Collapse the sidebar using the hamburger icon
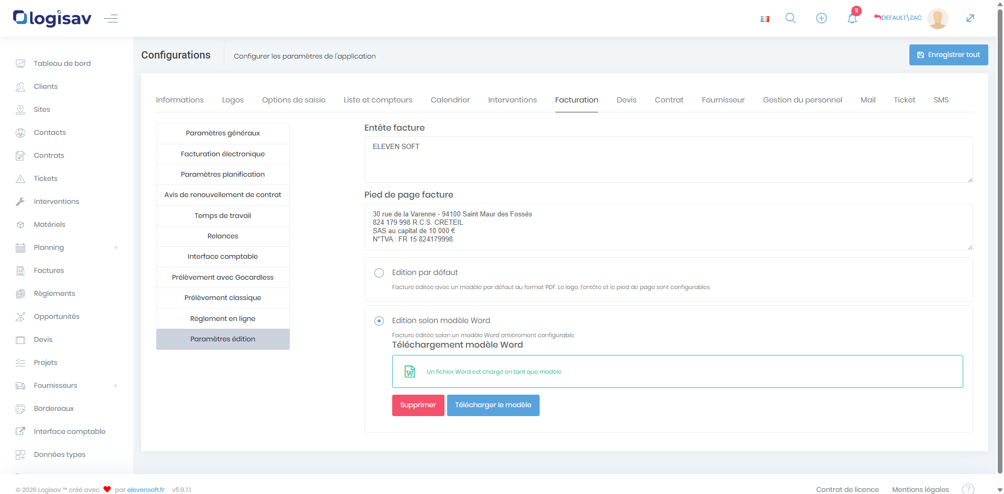The width and height of the screenshot is (1004, 494). coord(111,19)
